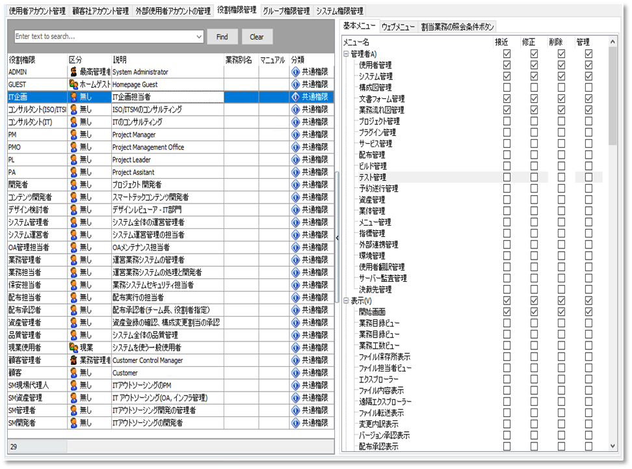Click the Find button
Viewport: 632px width, 469px height.
click(222, 37)
